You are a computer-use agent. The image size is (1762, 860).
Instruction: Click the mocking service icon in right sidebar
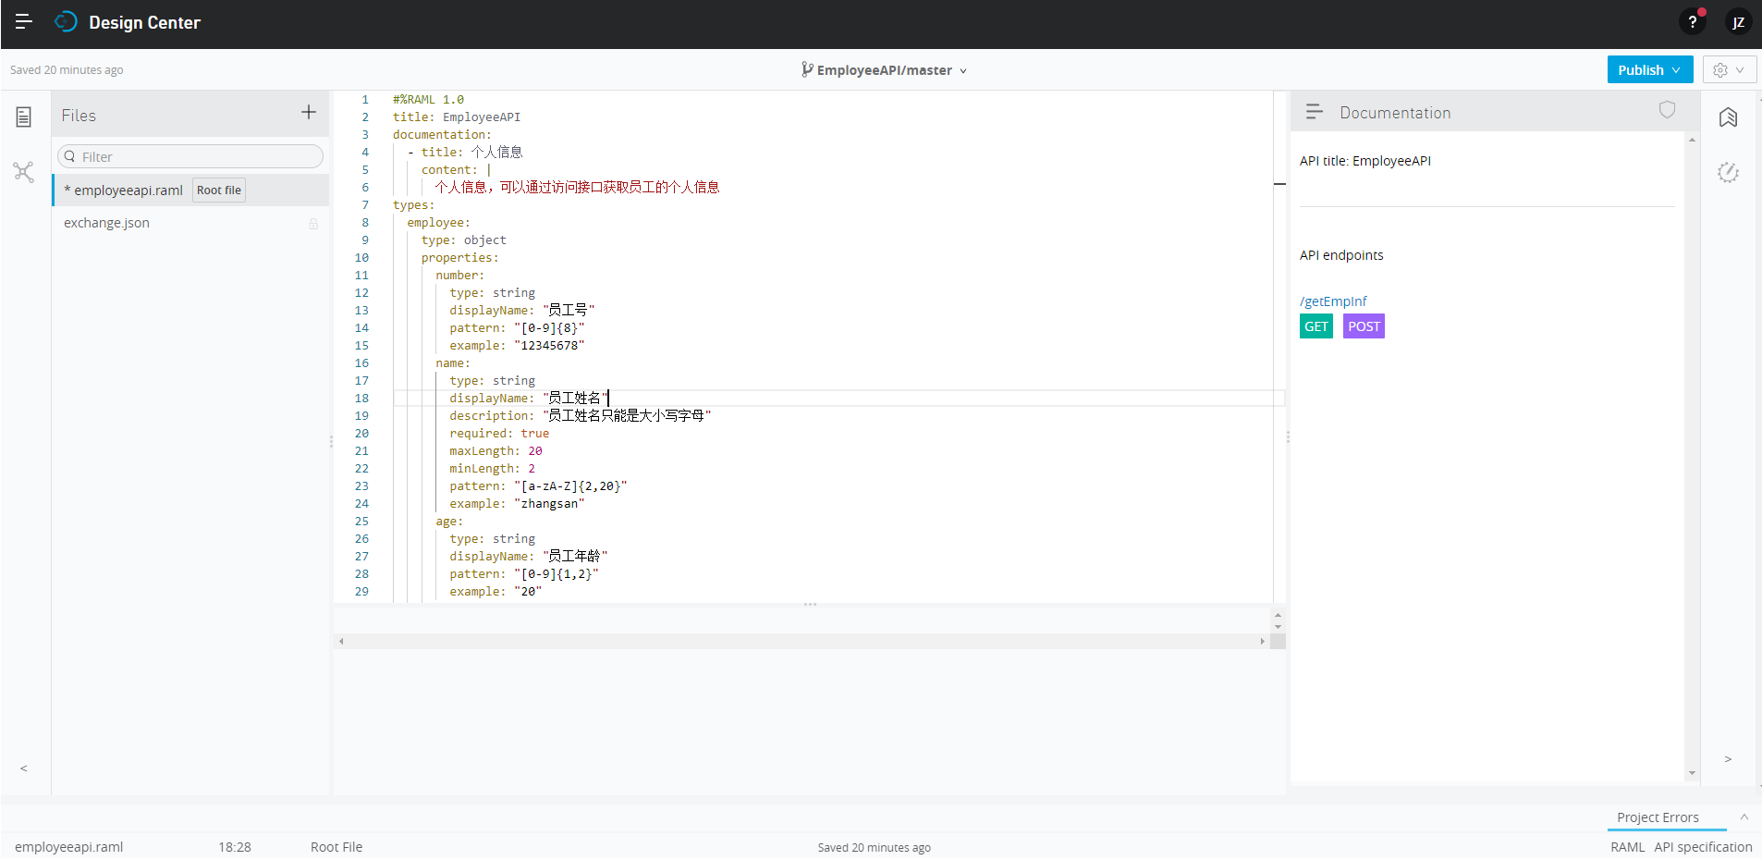point(1729,173)
